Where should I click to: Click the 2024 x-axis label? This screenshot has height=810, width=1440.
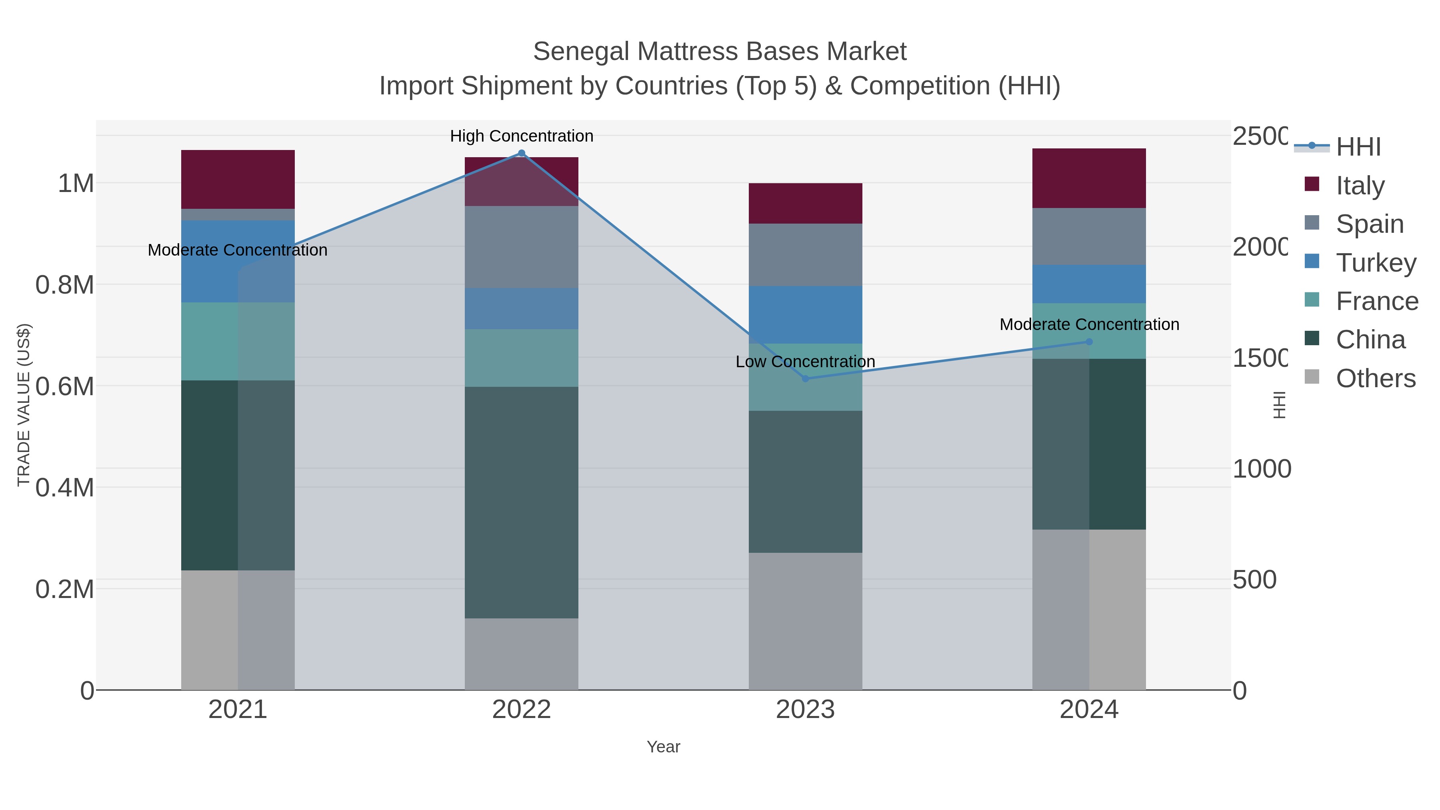[1089, 710]
